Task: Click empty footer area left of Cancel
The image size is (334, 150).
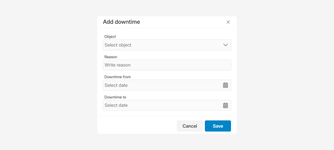Action: pyautogui.click(x=136, y=126)
